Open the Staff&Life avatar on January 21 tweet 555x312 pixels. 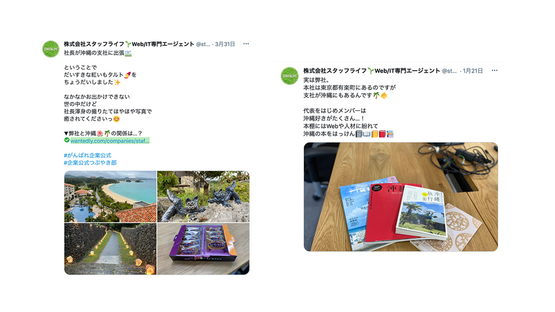pyautogui.click(x=289, y=76)
